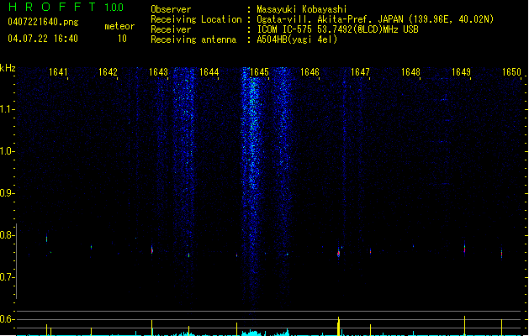Click the last meteor echo just before 1650
This screenshot has height=336, width=529.
pos(502,253)
